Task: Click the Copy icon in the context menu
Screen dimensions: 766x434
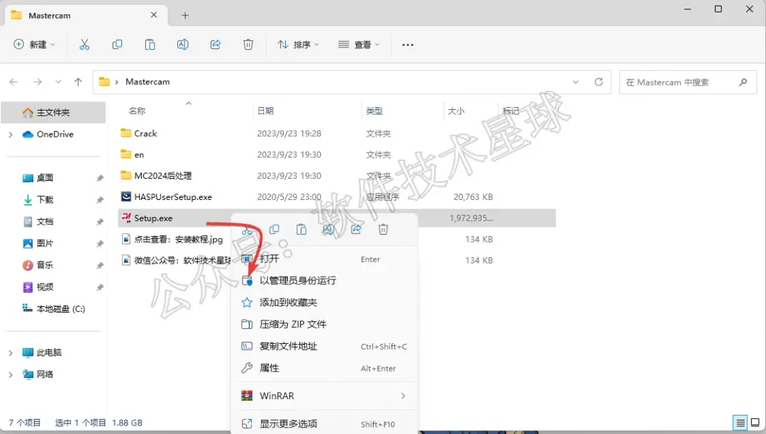Action: point(274,229)
